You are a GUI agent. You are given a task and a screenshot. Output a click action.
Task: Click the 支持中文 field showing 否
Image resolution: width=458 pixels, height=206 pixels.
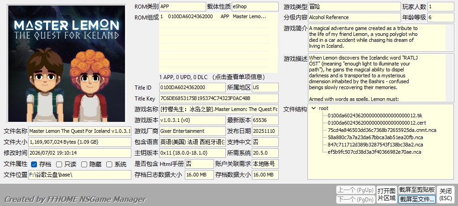tap(265, 142)
